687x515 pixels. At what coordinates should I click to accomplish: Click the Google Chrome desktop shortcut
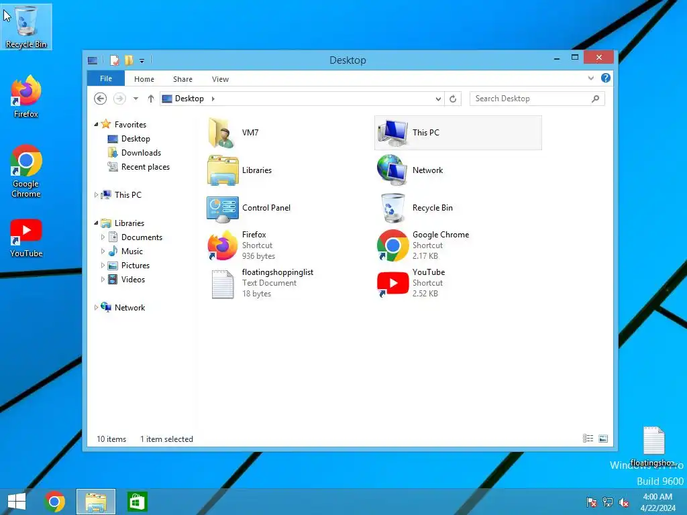(26, 171)
